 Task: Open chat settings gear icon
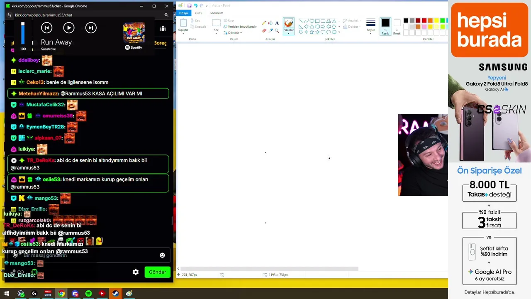[136, 272]
